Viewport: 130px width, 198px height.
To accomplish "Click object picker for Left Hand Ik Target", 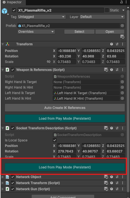I will [122, 93].
